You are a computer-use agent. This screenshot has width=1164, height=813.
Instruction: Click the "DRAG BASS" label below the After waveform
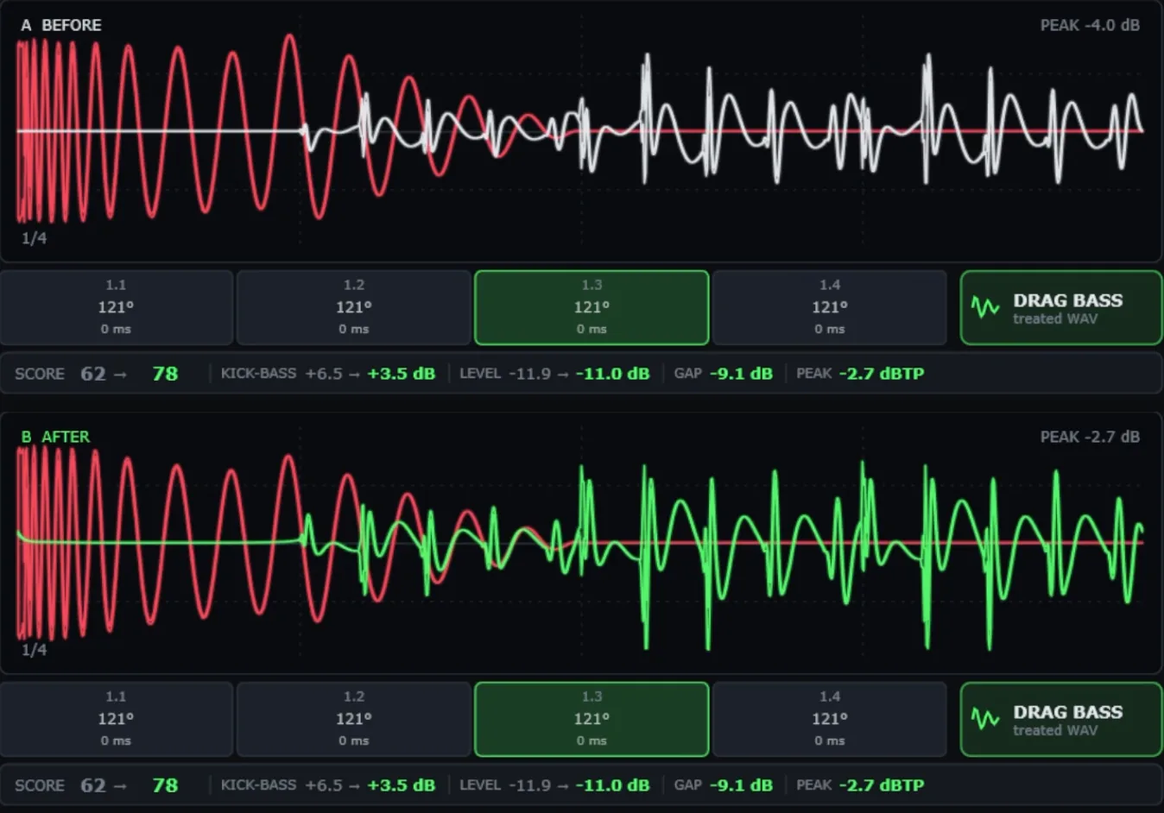click(1068, 712)
